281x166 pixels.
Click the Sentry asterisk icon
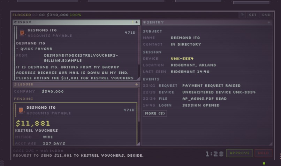(144, 22)
